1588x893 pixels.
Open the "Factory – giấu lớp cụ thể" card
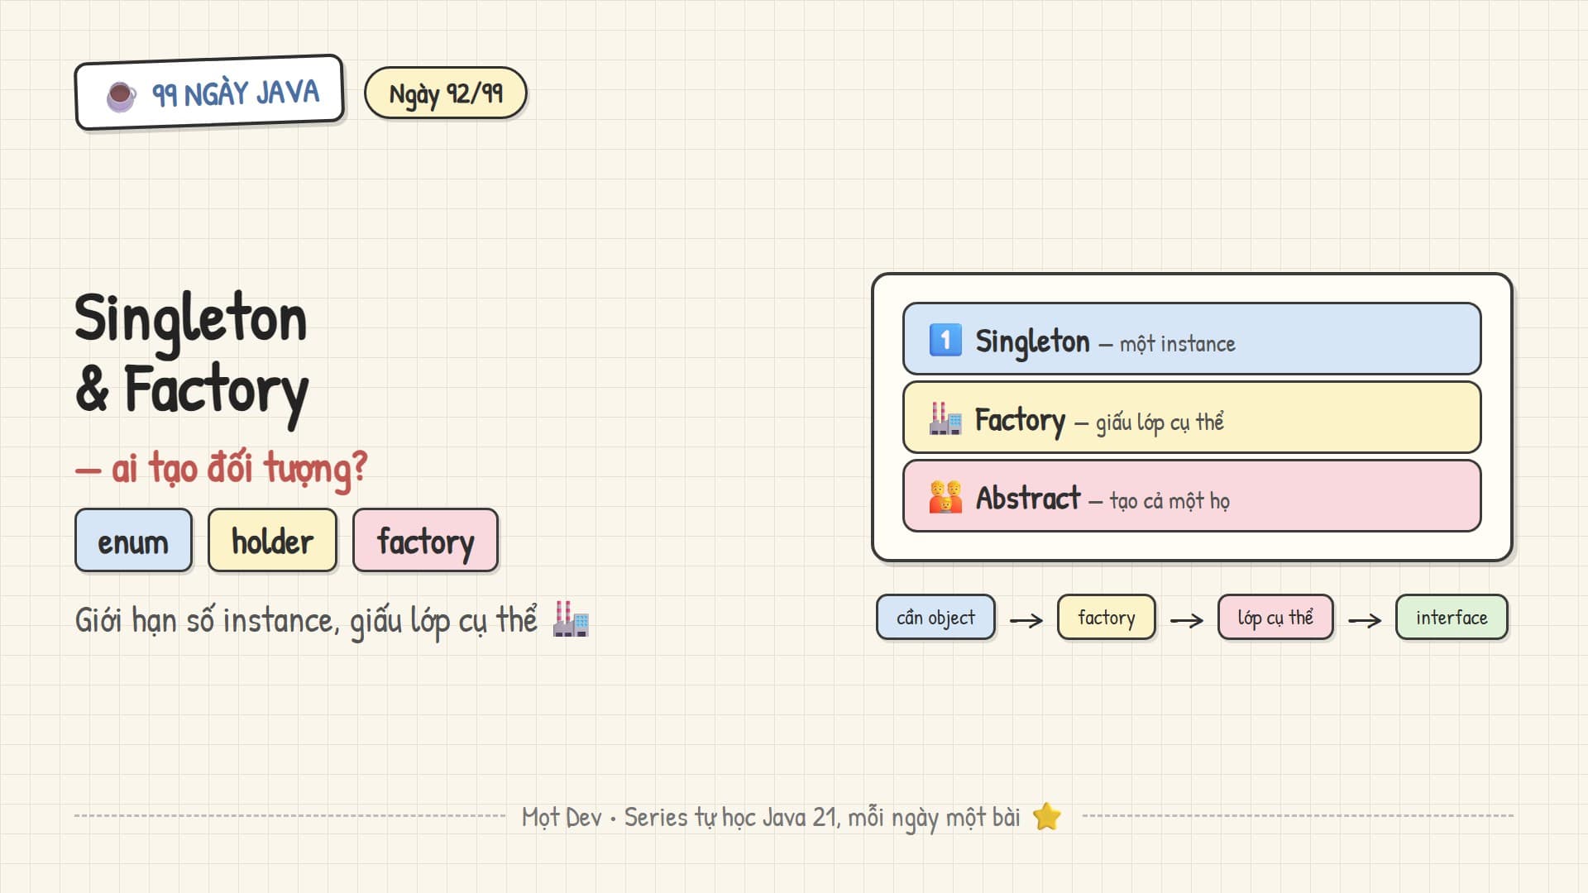pyautogui.click(x=1192, y=418)
